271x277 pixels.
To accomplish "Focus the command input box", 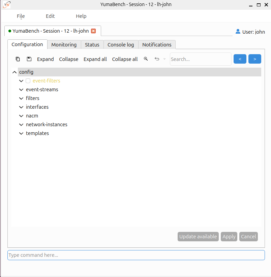I will click(x=136, y=255).
